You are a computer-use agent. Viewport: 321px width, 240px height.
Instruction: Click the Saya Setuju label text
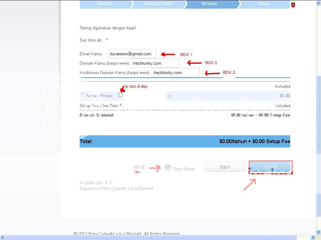(184, 169)
